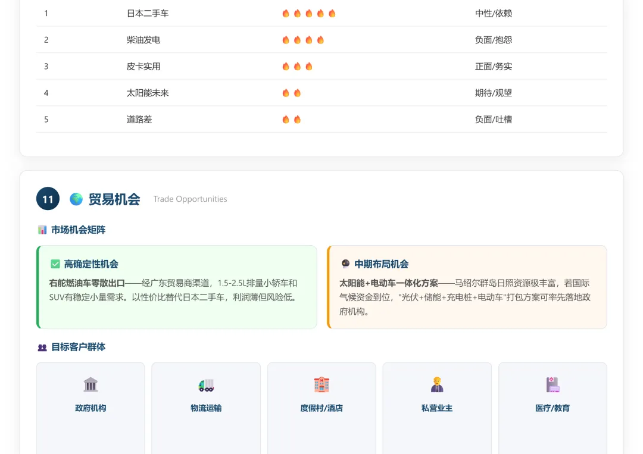
Task: Click the 皮卡实用 table cell
Action: (x=143, y=67)
